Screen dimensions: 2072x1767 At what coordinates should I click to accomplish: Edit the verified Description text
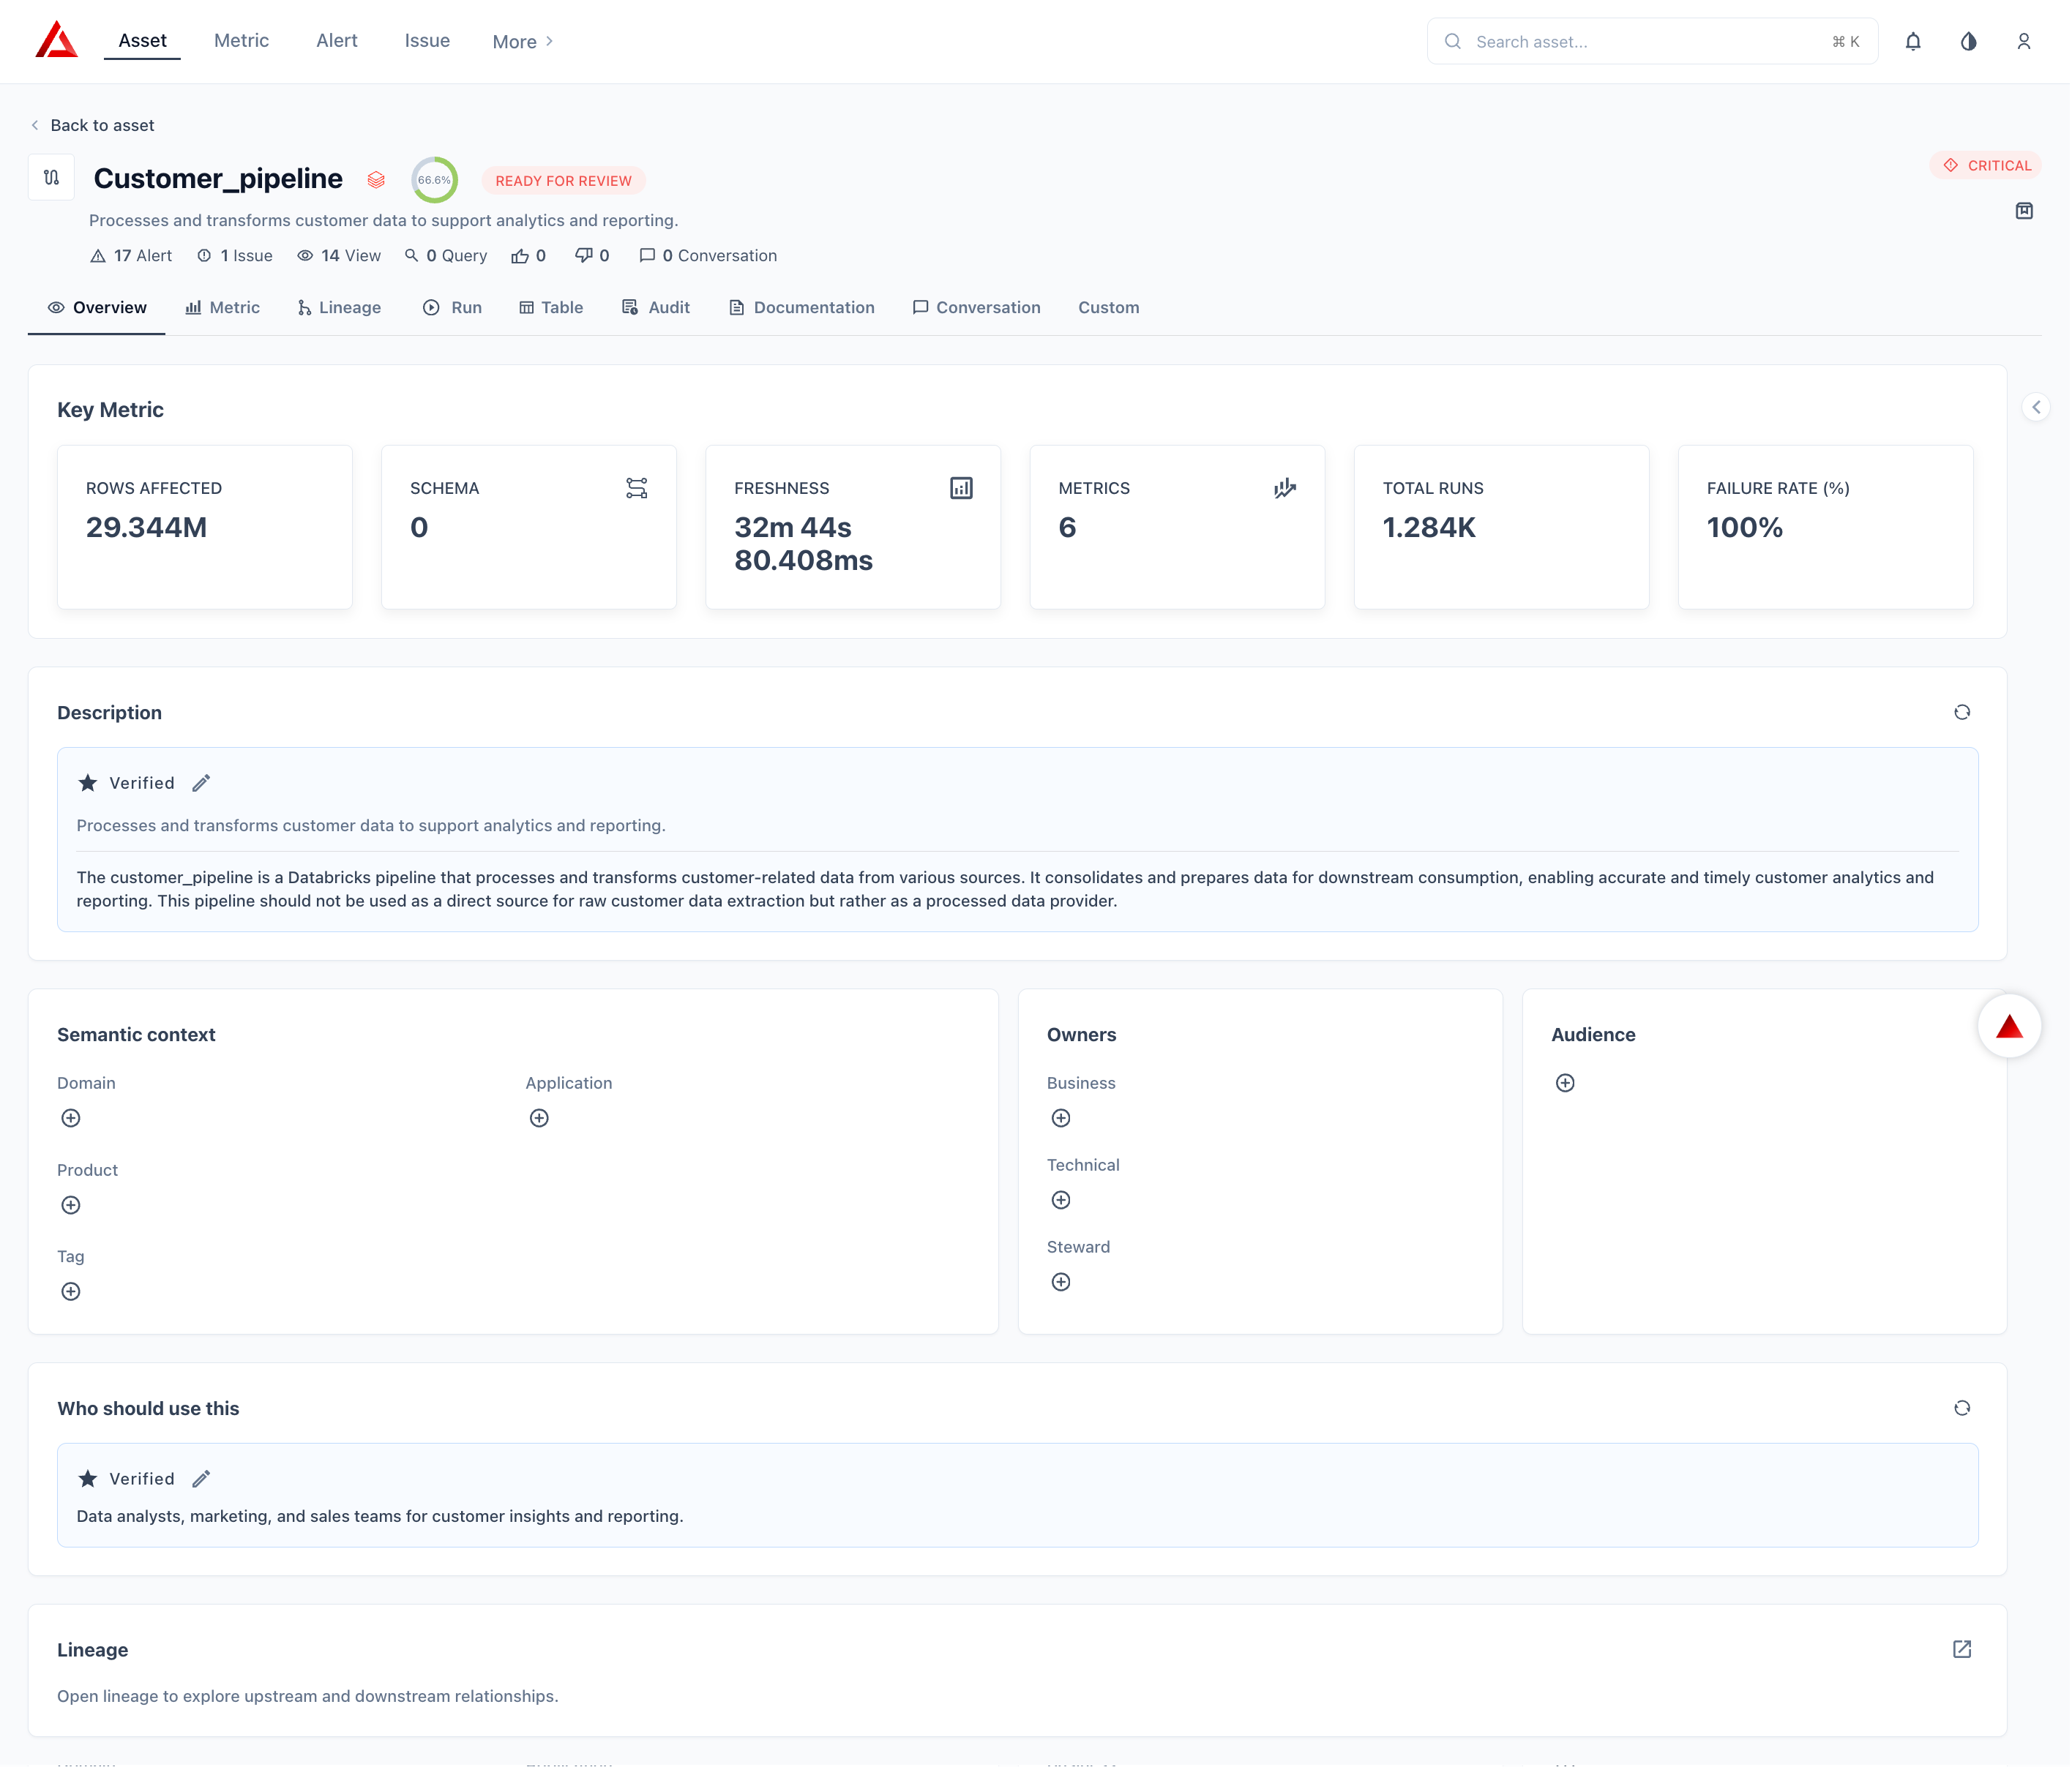pos(201,783)
